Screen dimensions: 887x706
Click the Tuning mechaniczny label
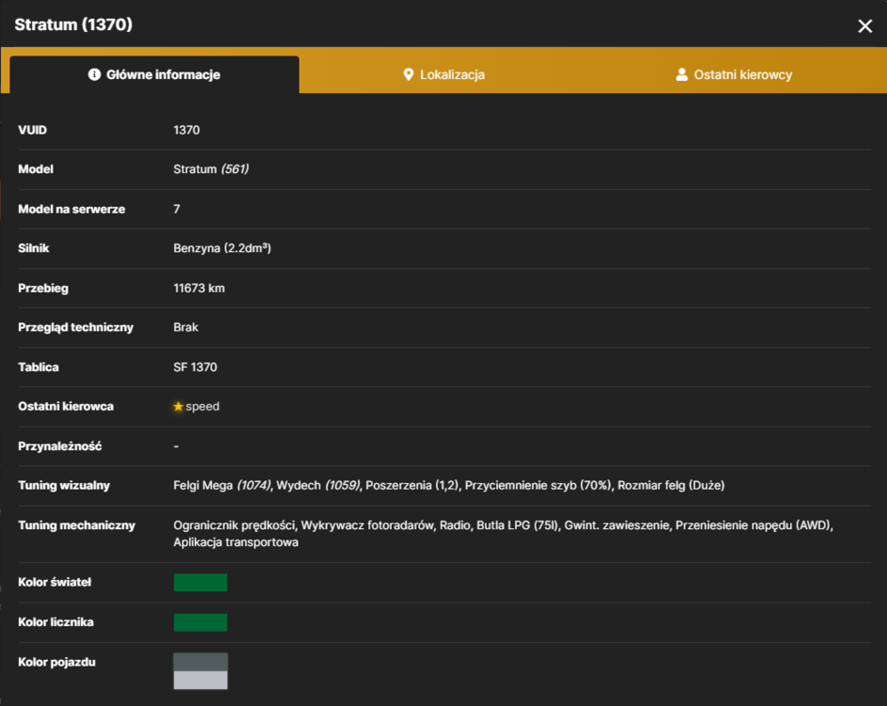tap(76, 525)
